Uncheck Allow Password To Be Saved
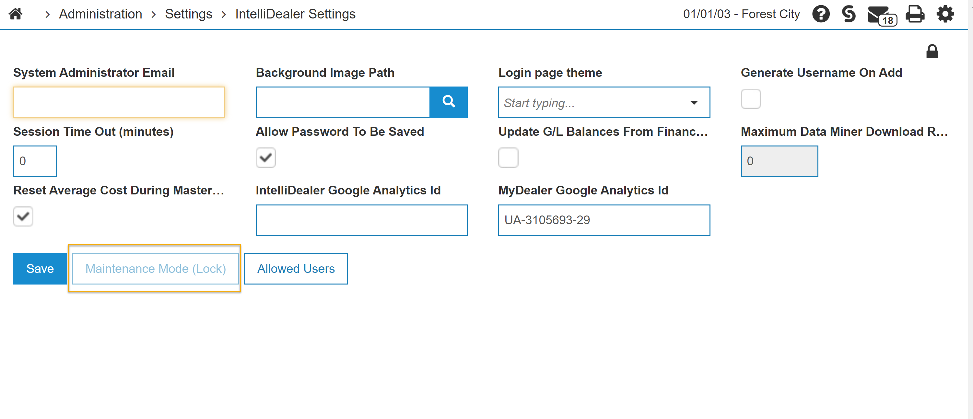The image size is (973, 419). point(265,157)
